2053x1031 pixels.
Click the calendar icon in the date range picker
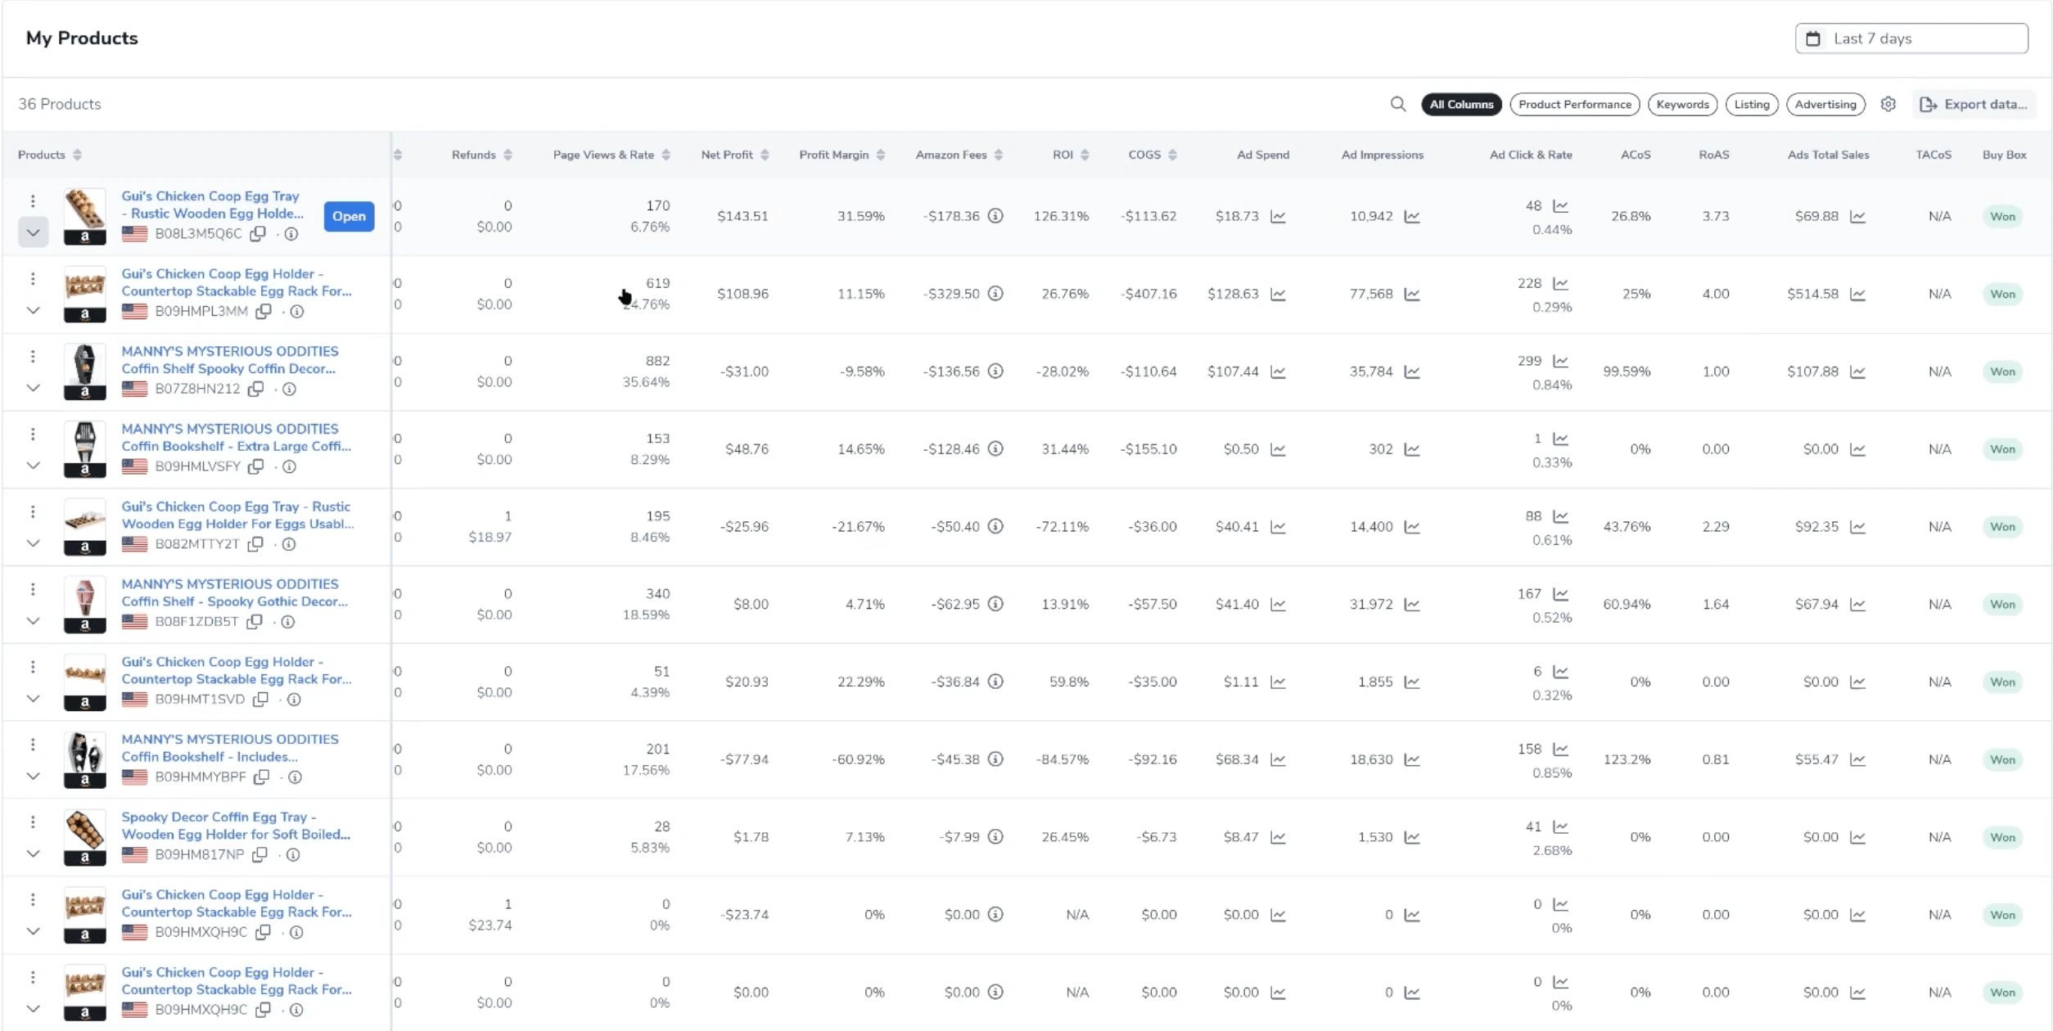click(x=1814, y=38)
